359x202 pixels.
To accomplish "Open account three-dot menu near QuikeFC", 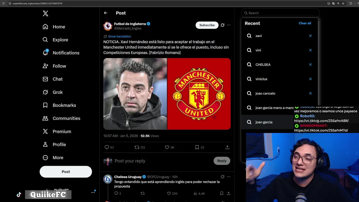I will pos(93,192).
